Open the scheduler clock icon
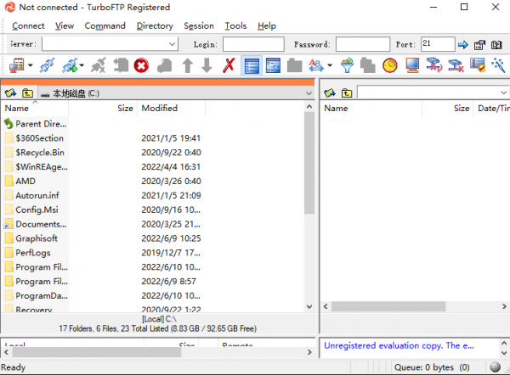This screenshot has height=375, width=510. tap(390, 65)
